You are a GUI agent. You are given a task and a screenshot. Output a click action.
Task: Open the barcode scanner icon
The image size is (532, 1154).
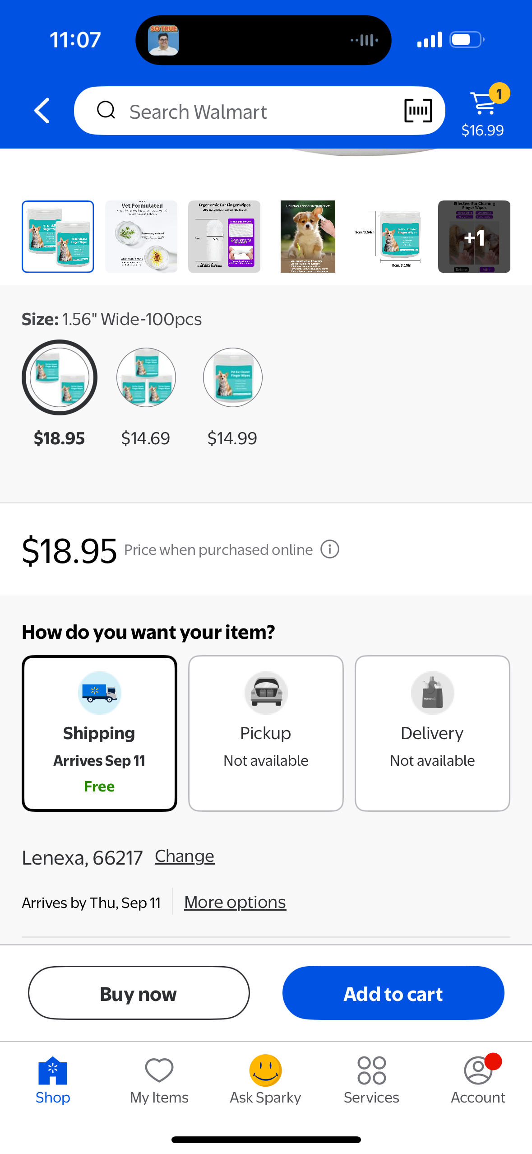click(x=418, y=111)
